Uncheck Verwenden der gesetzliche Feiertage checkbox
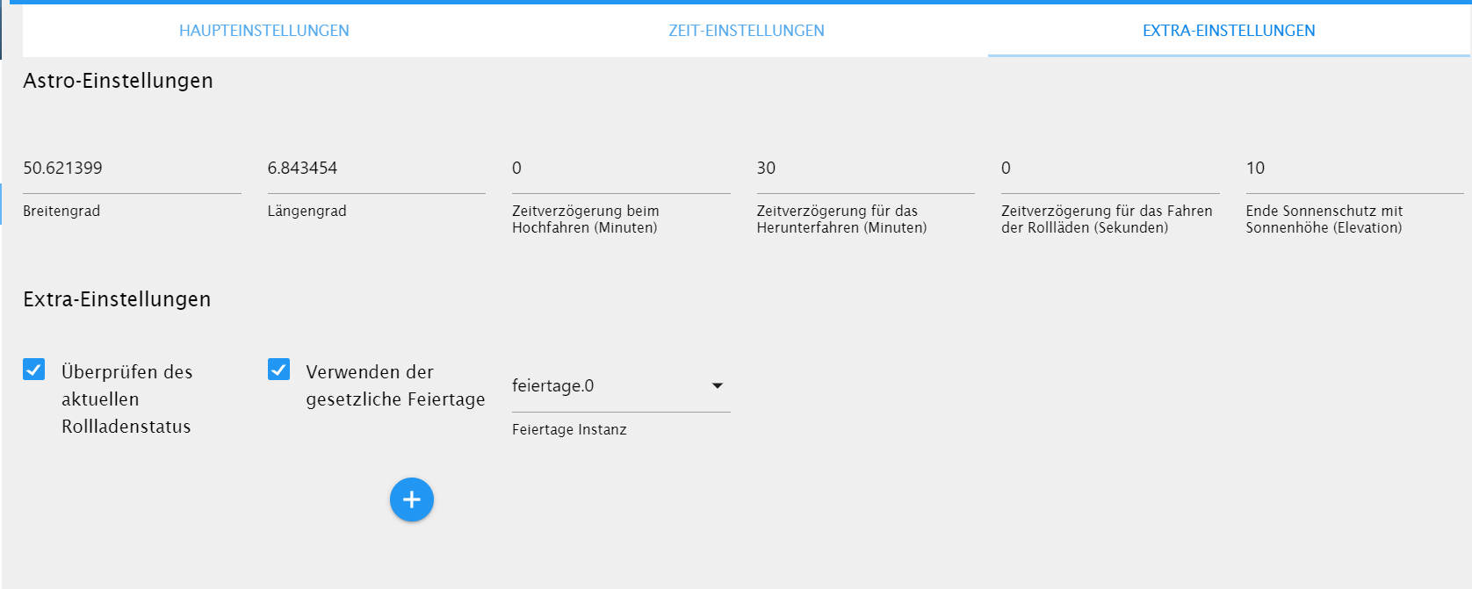1472x589 pixels. click(x=278, y=370)
